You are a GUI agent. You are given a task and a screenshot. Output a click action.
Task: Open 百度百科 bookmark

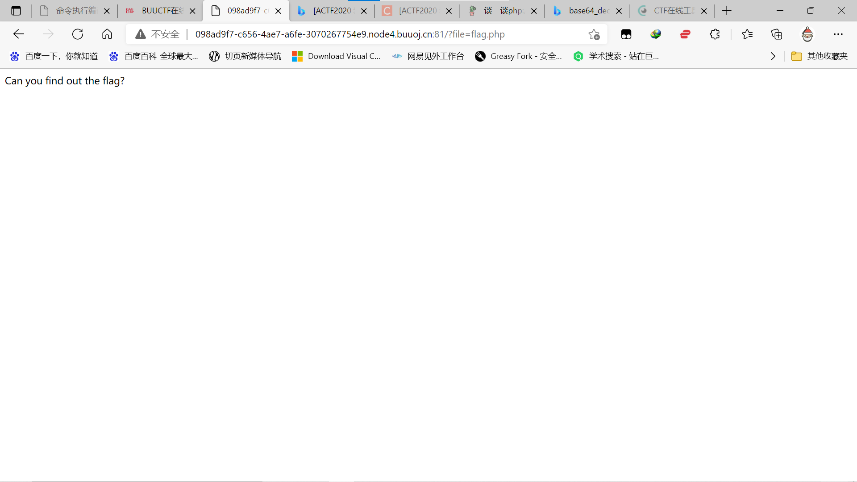pos(154,56)
